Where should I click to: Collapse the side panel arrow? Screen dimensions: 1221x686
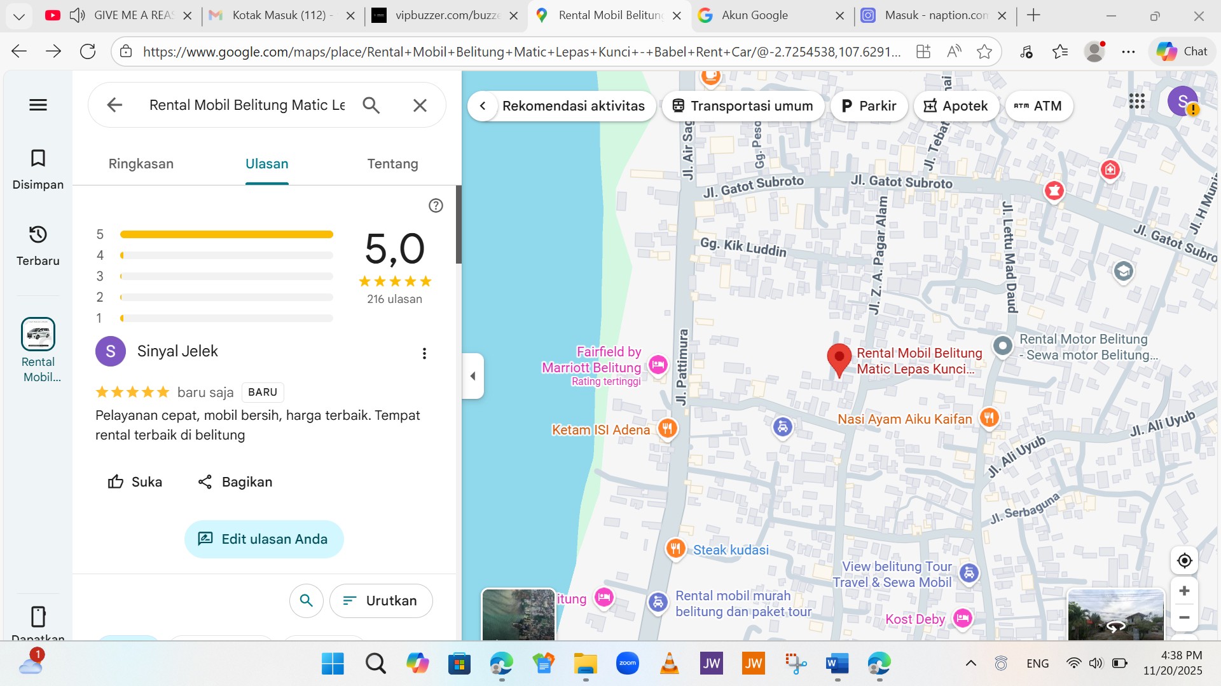[x=473, y=376]
